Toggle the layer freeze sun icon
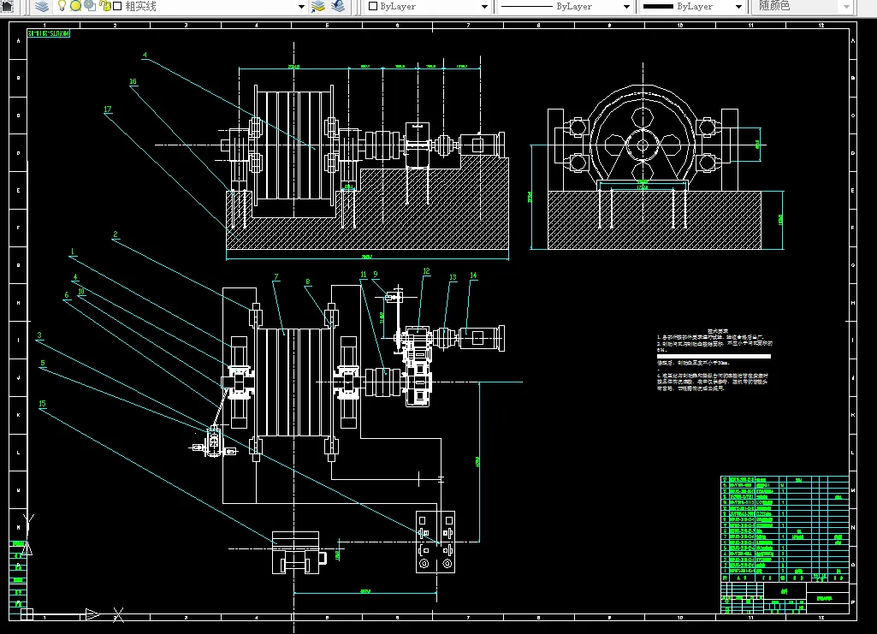 click(x=76, y=6)
